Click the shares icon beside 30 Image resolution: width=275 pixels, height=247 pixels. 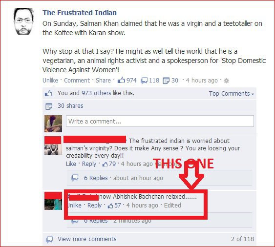point(166,81)
